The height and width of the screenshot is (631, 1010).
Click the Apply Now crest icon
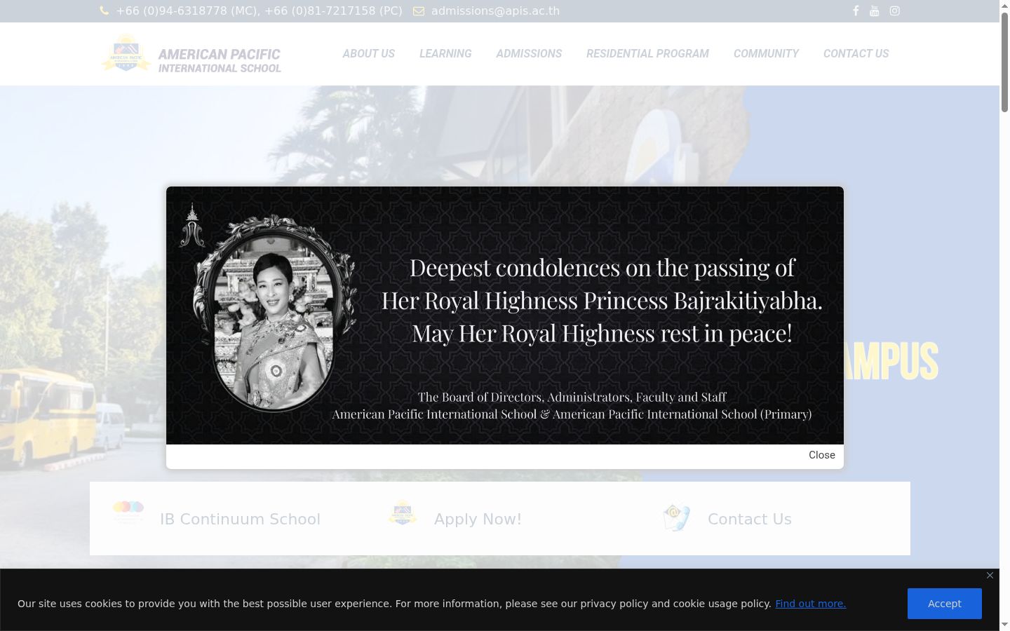click(403, 513)
